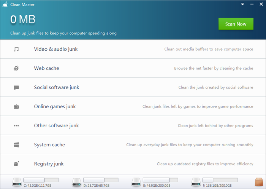Click the Registry junk cube icon
Viewport: 266px width, 189px height.
[16, 163]
